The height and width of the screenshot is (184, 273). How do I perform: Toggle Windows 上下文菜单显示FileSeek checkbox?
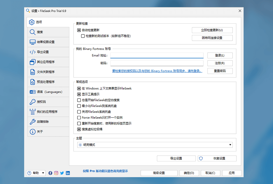(79, 88)
